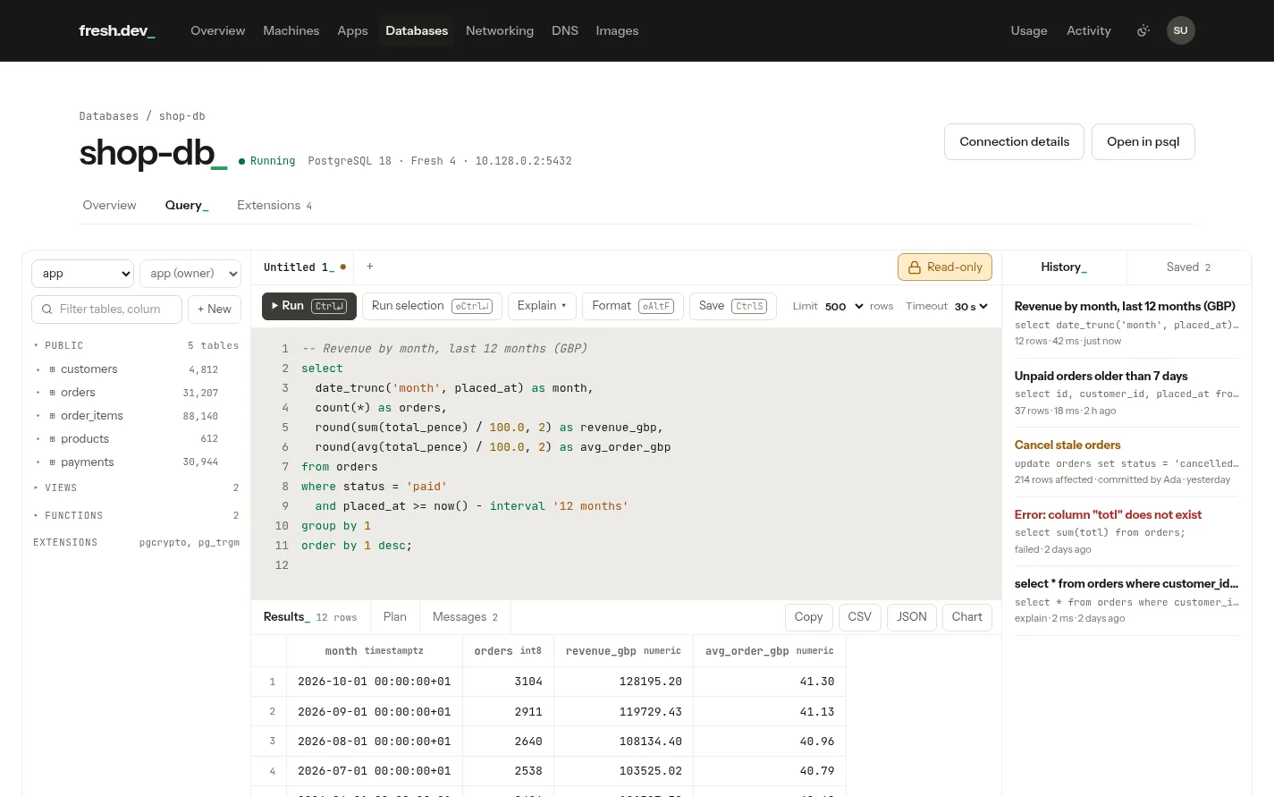Focus the Filter tables, columns field
The image size is (1274, 797).
click(x=106, y=309)
